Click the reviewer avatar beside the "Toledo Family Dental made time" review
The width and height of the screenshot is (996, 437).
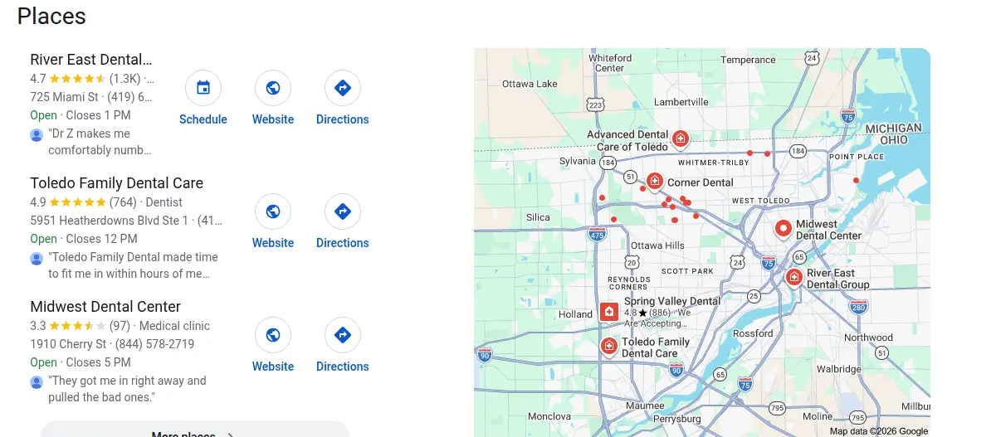tap(37, 258)
